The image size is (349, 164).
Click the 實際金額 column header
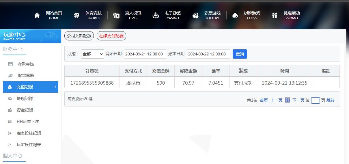tap(188, 71)
